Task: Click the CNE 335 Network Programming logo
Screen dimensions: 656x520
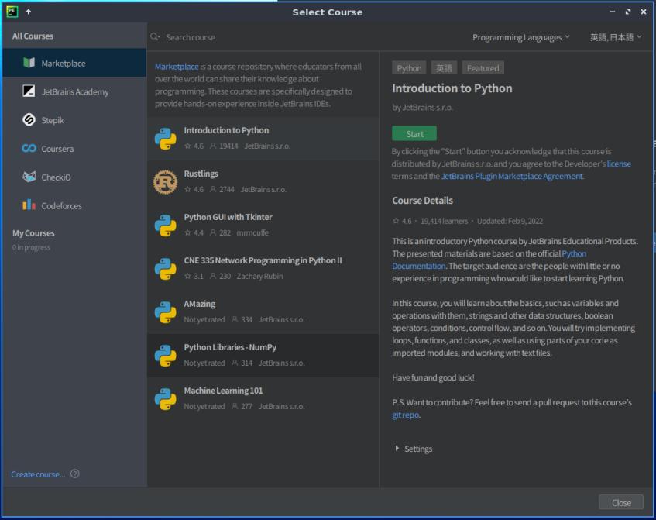Action: pos(166,269)
